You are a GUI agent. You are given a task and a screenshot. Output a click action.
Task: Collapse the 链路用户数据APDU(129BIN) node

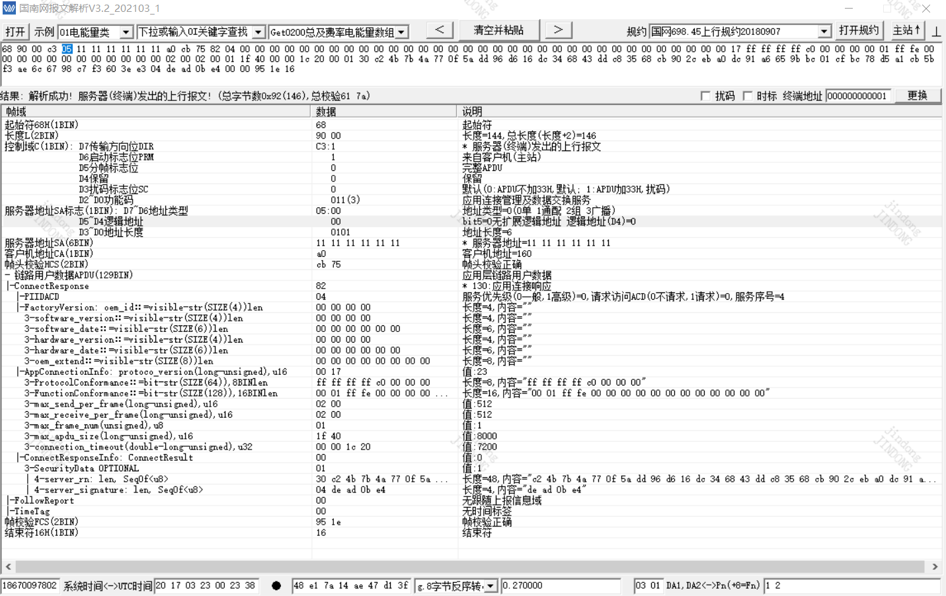pyautogui.click(x=7, y=275)
